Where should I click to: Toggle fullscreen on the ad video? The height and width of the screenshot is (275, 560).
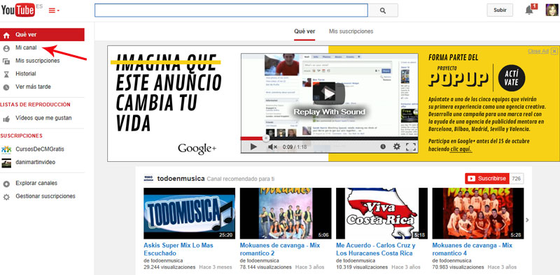411,147
